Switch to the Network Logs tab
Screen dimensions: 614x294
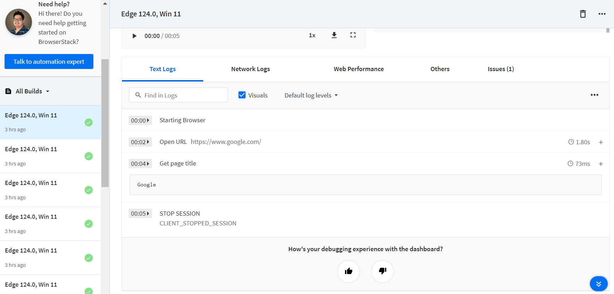pyautogui.click(x=251, y=69)
